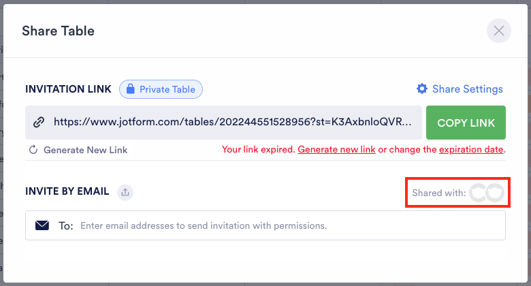Click the first Shared with avatar
This screenshot has width=531, height=286.
pyautogui.click(x=480, y=193)
